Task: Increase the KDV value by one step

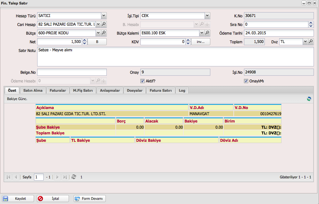Action: (x=188, y=40)
